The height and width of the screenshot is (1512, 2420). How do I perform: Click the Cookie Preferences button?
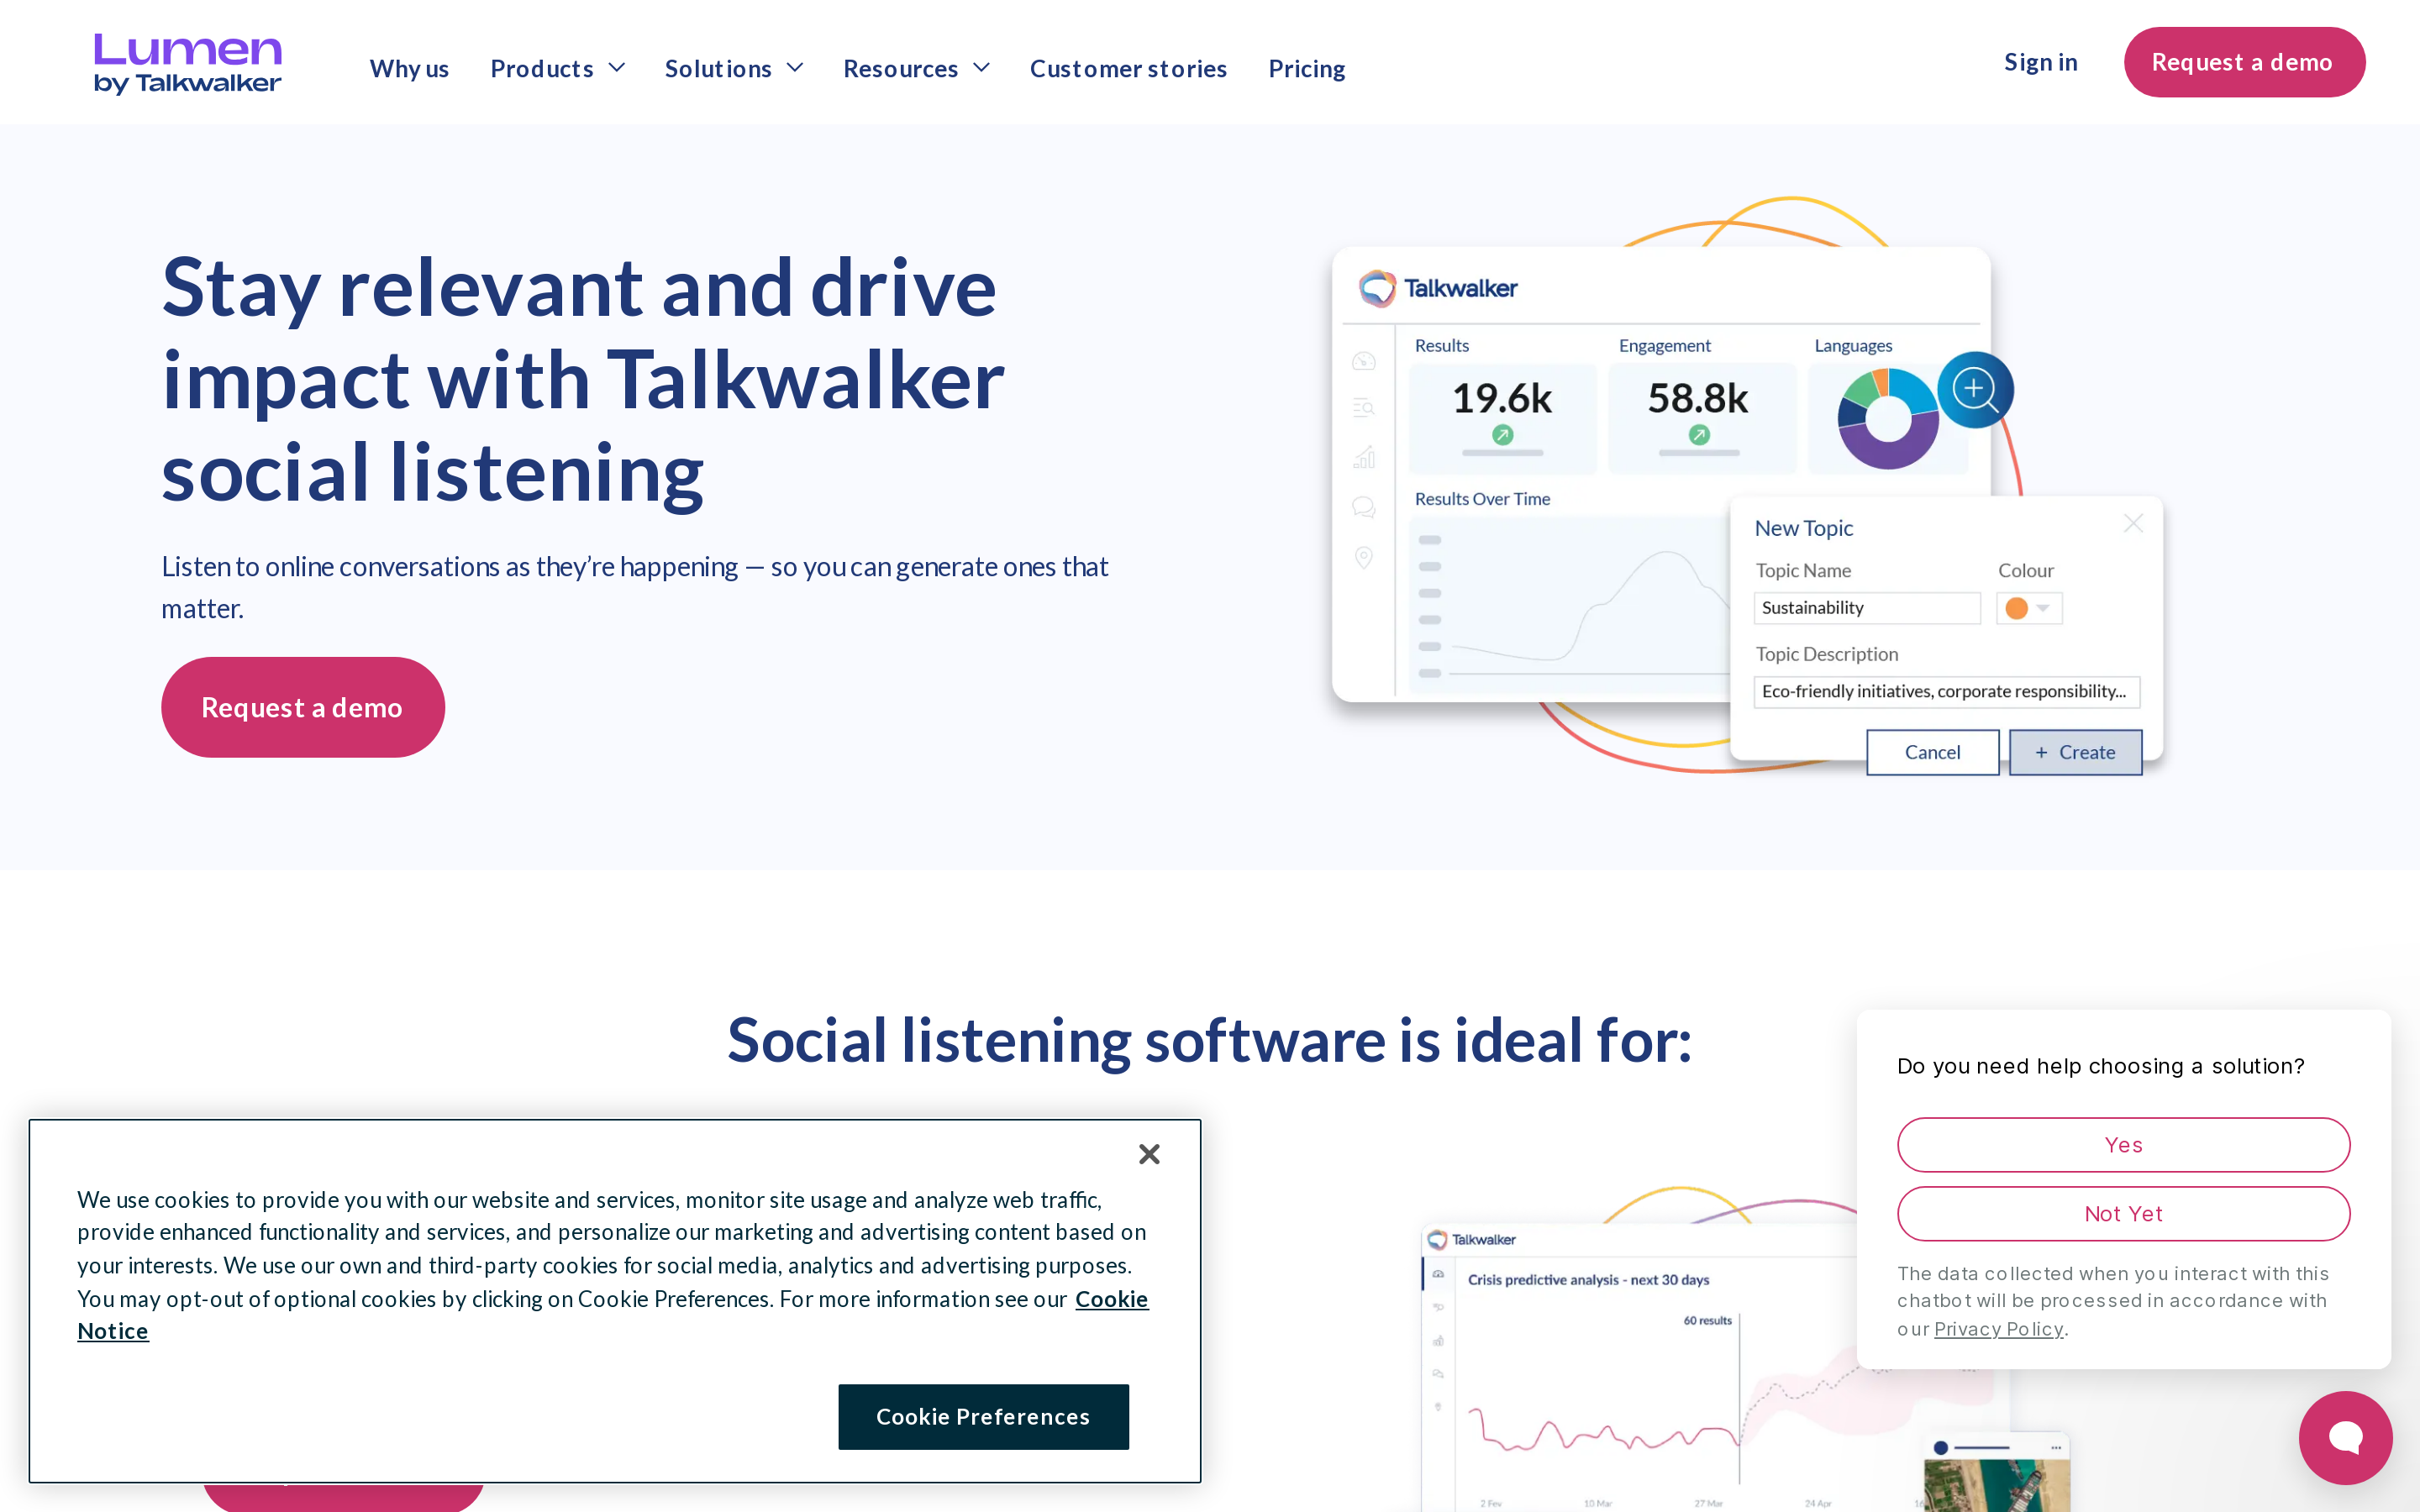(983, 1416)
